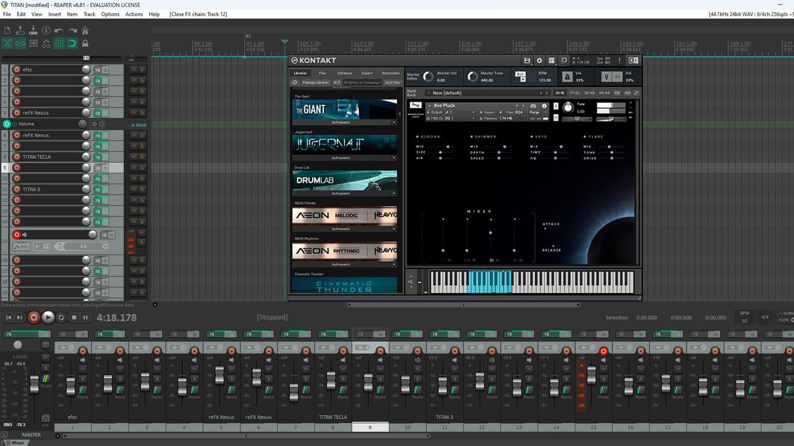Click Kontakt minimize view icon

pyautogui.click(x=564, y=60)
